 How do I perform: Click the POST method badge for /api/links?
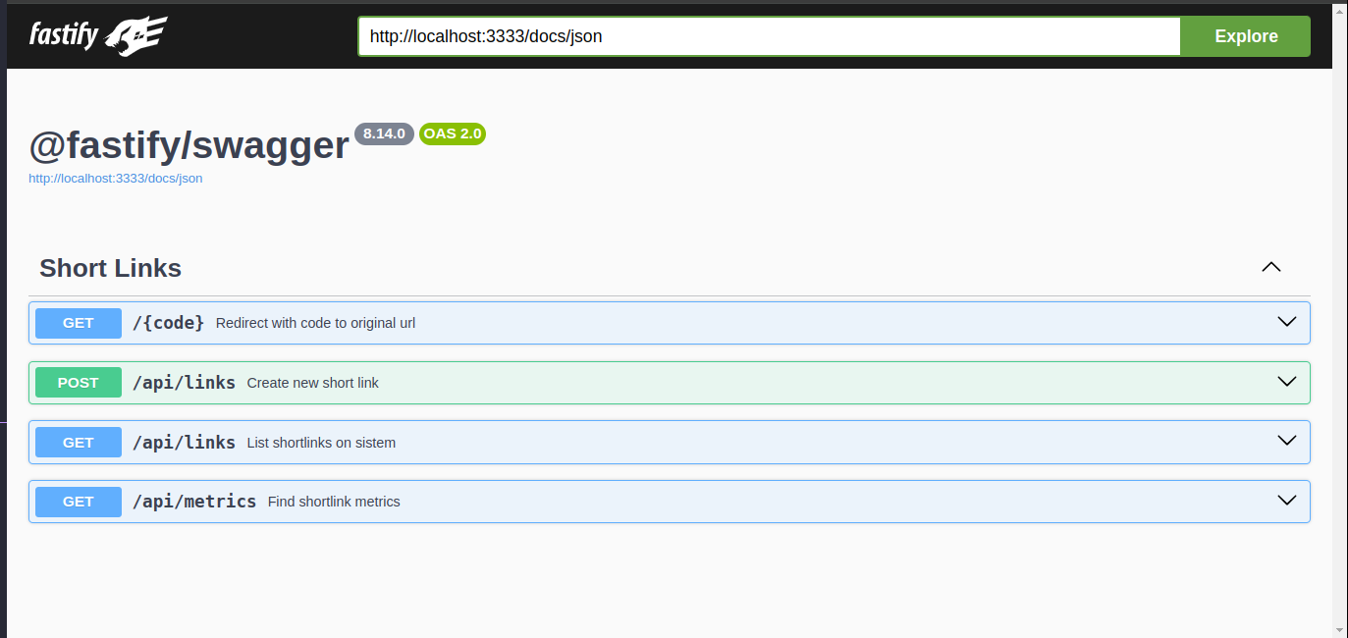(79, 383)
